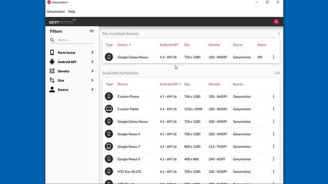The image size is (328, 184).
Task: Expand the Density filter
Action: [92, 71]
